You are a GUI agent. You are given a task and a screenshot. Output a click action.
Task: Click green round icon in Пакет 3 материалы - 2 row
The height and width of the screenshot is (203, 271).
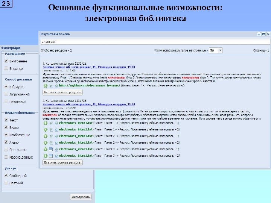(45, 156)
